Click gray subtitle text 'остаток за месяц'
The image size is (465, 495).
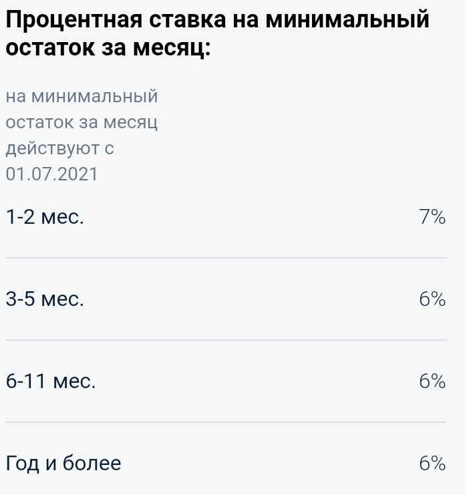(82, 122)
